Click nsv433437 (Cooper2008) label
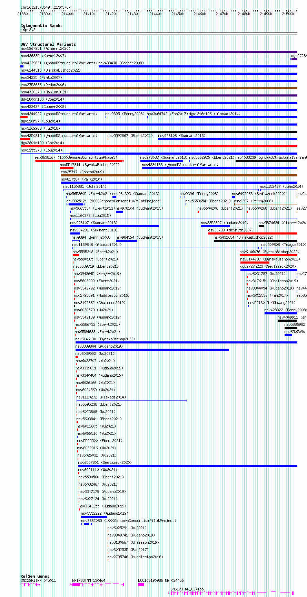Screen dimensions: 307x597 pos(43,107)
